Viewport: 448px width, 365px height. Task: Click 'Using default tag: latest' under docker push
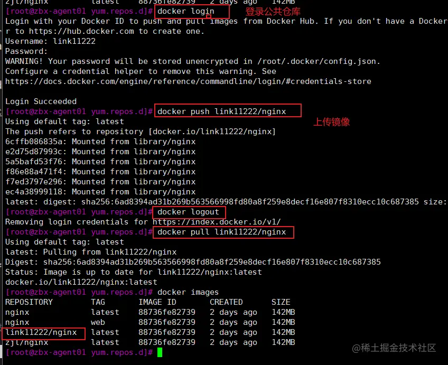coord(64,121)
